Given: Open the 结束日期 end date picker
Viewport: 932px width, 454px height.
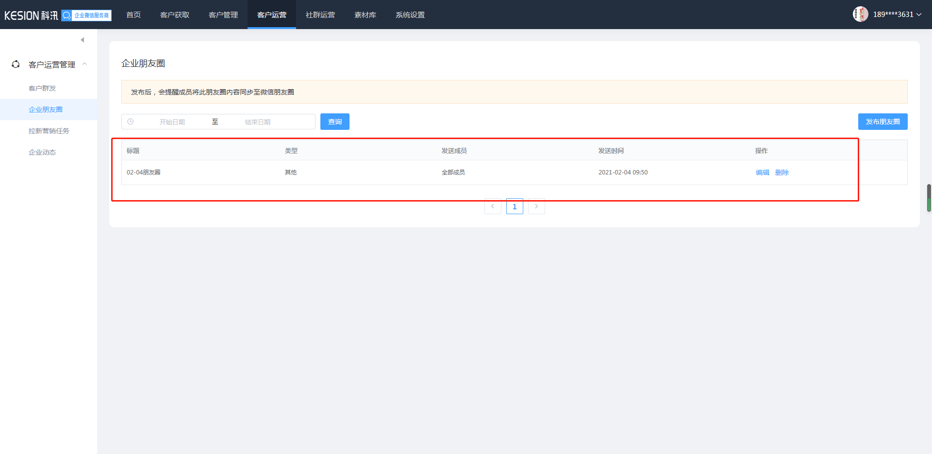Looking at the screenshot, I should pos(258,122).
